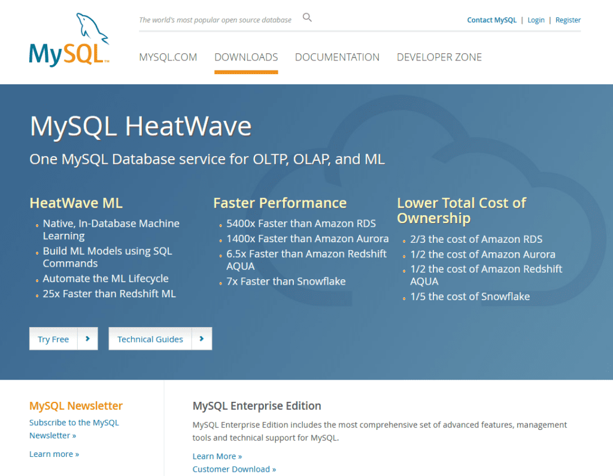The width and height of the screenshot is (613, 476).
Task: Click '1/2 the cost of Amazon Aurora'
Action: (x=483, y=254)
